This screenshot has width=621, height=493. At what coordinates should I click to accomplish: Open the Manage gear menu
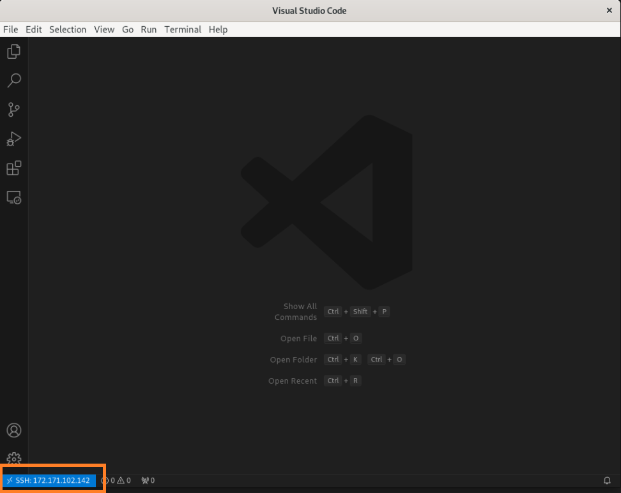(x=13, y=459)
